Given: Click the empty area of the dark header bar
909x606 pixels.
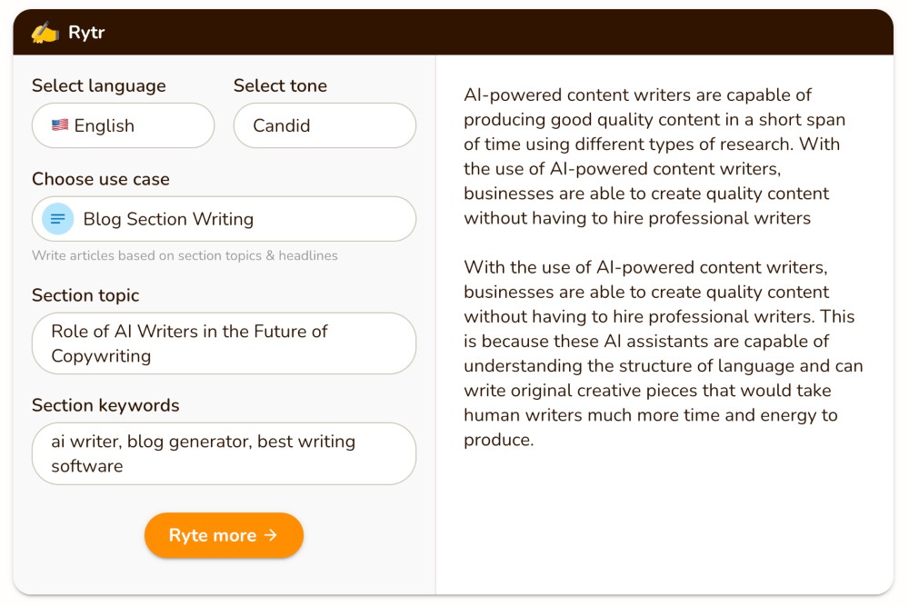Looking at the screenshot, I should click(x=500, y=33).
